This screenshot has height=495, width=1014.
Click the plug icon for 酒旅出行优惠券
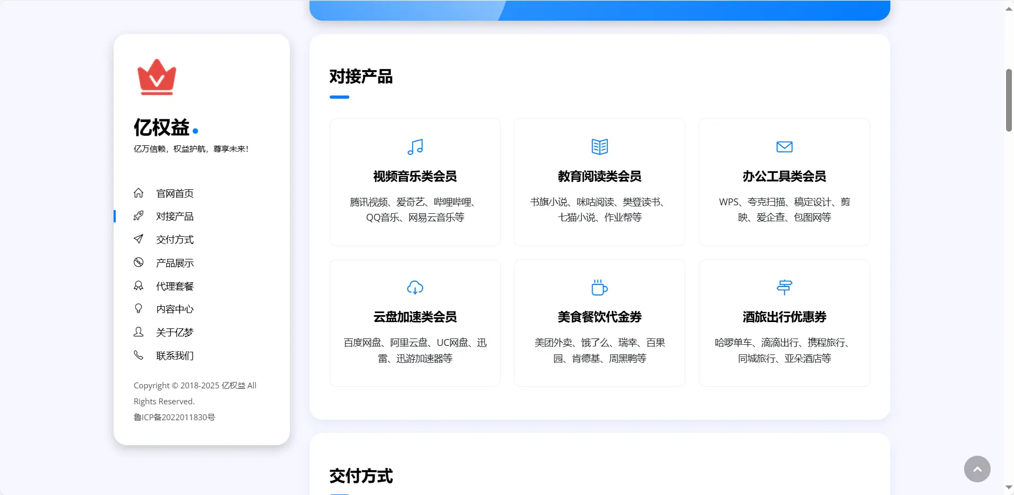[x=784, y=288]
